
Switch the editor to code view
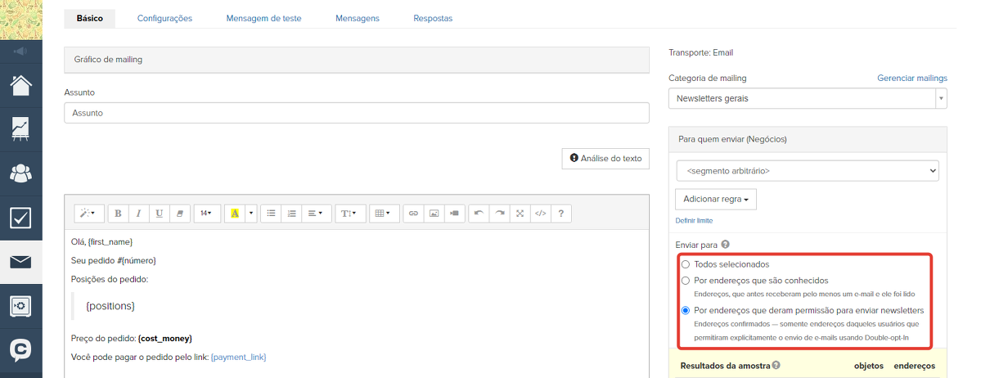click(540, 214)
